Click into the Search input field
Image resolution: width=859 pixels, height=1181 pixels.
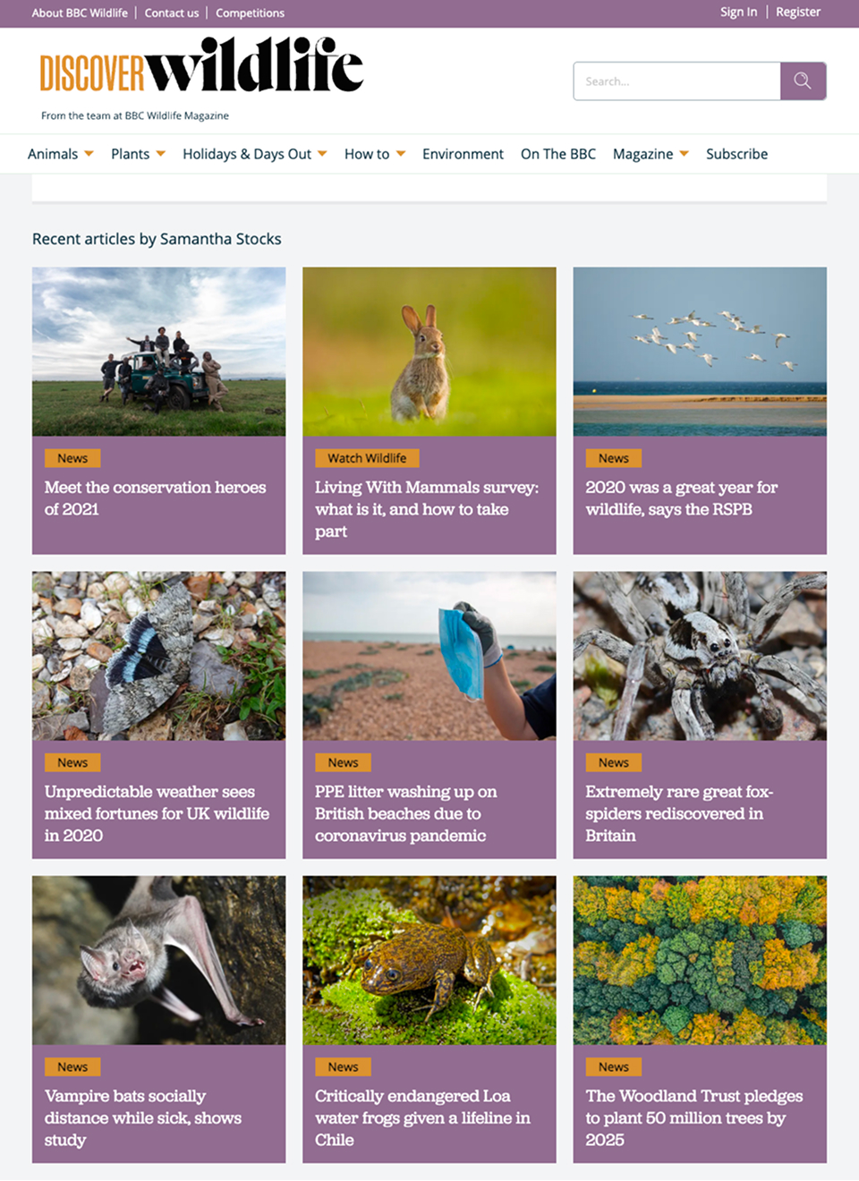tap(677, 81)
